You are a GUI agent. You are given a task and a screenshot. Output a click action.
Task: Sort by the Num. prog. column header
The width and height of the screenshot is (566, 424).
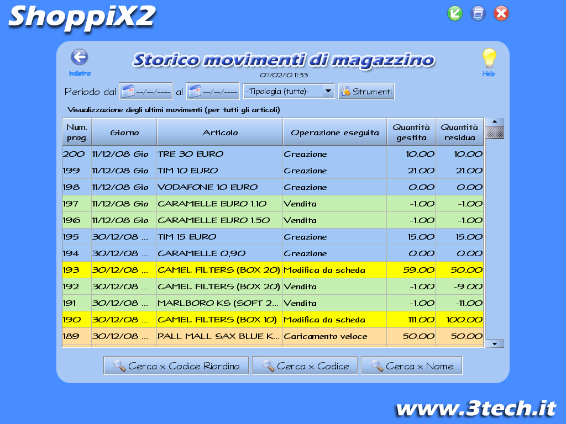[77, 132]
